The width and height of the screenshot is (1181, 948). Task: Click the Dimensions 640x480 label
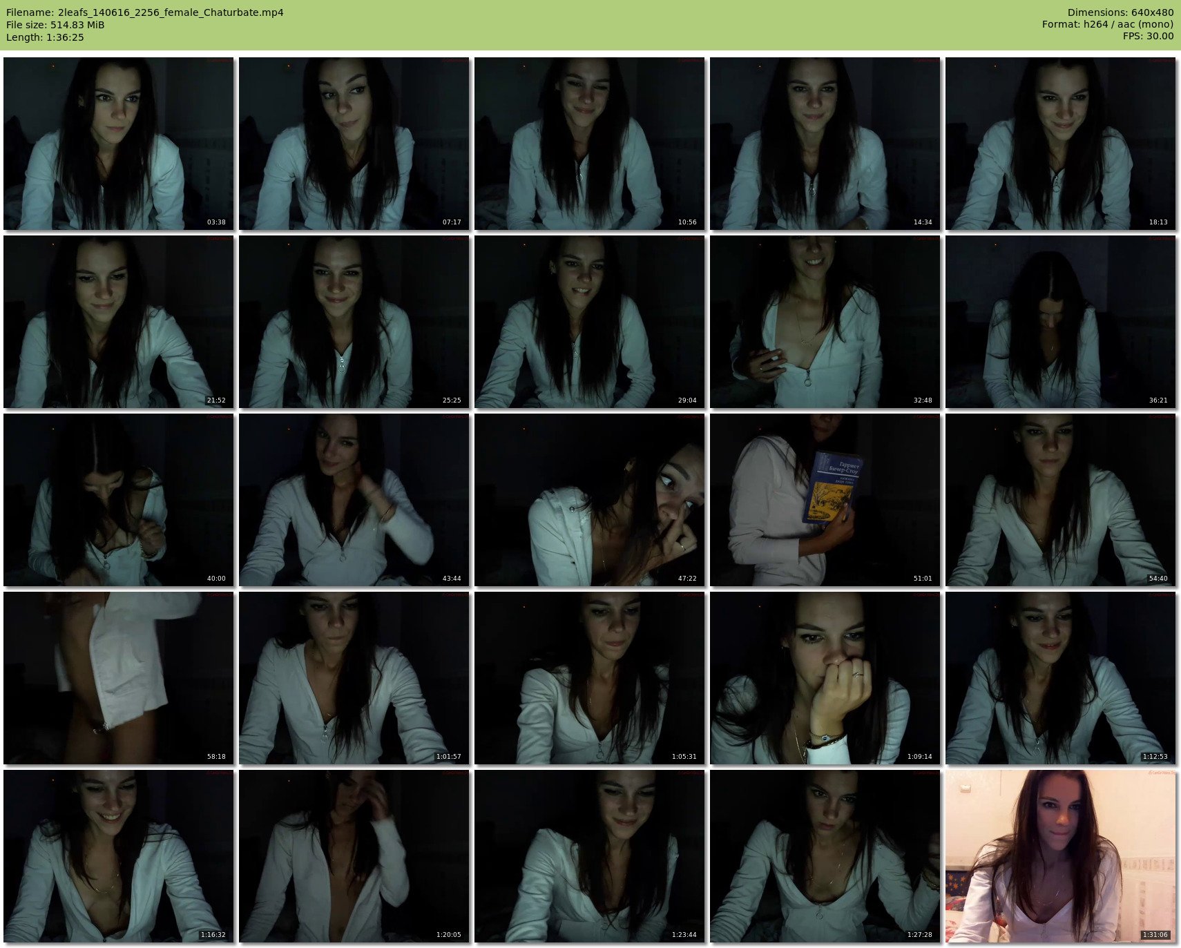point(1120,12)
